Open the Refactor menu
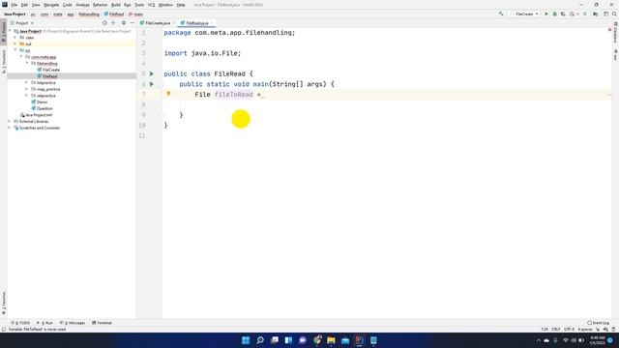 click(100, 5)
